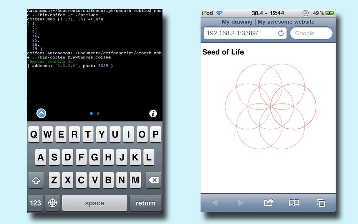Tap the Q key on keyboard
358x224 pixels.
(x=34, y=134)
